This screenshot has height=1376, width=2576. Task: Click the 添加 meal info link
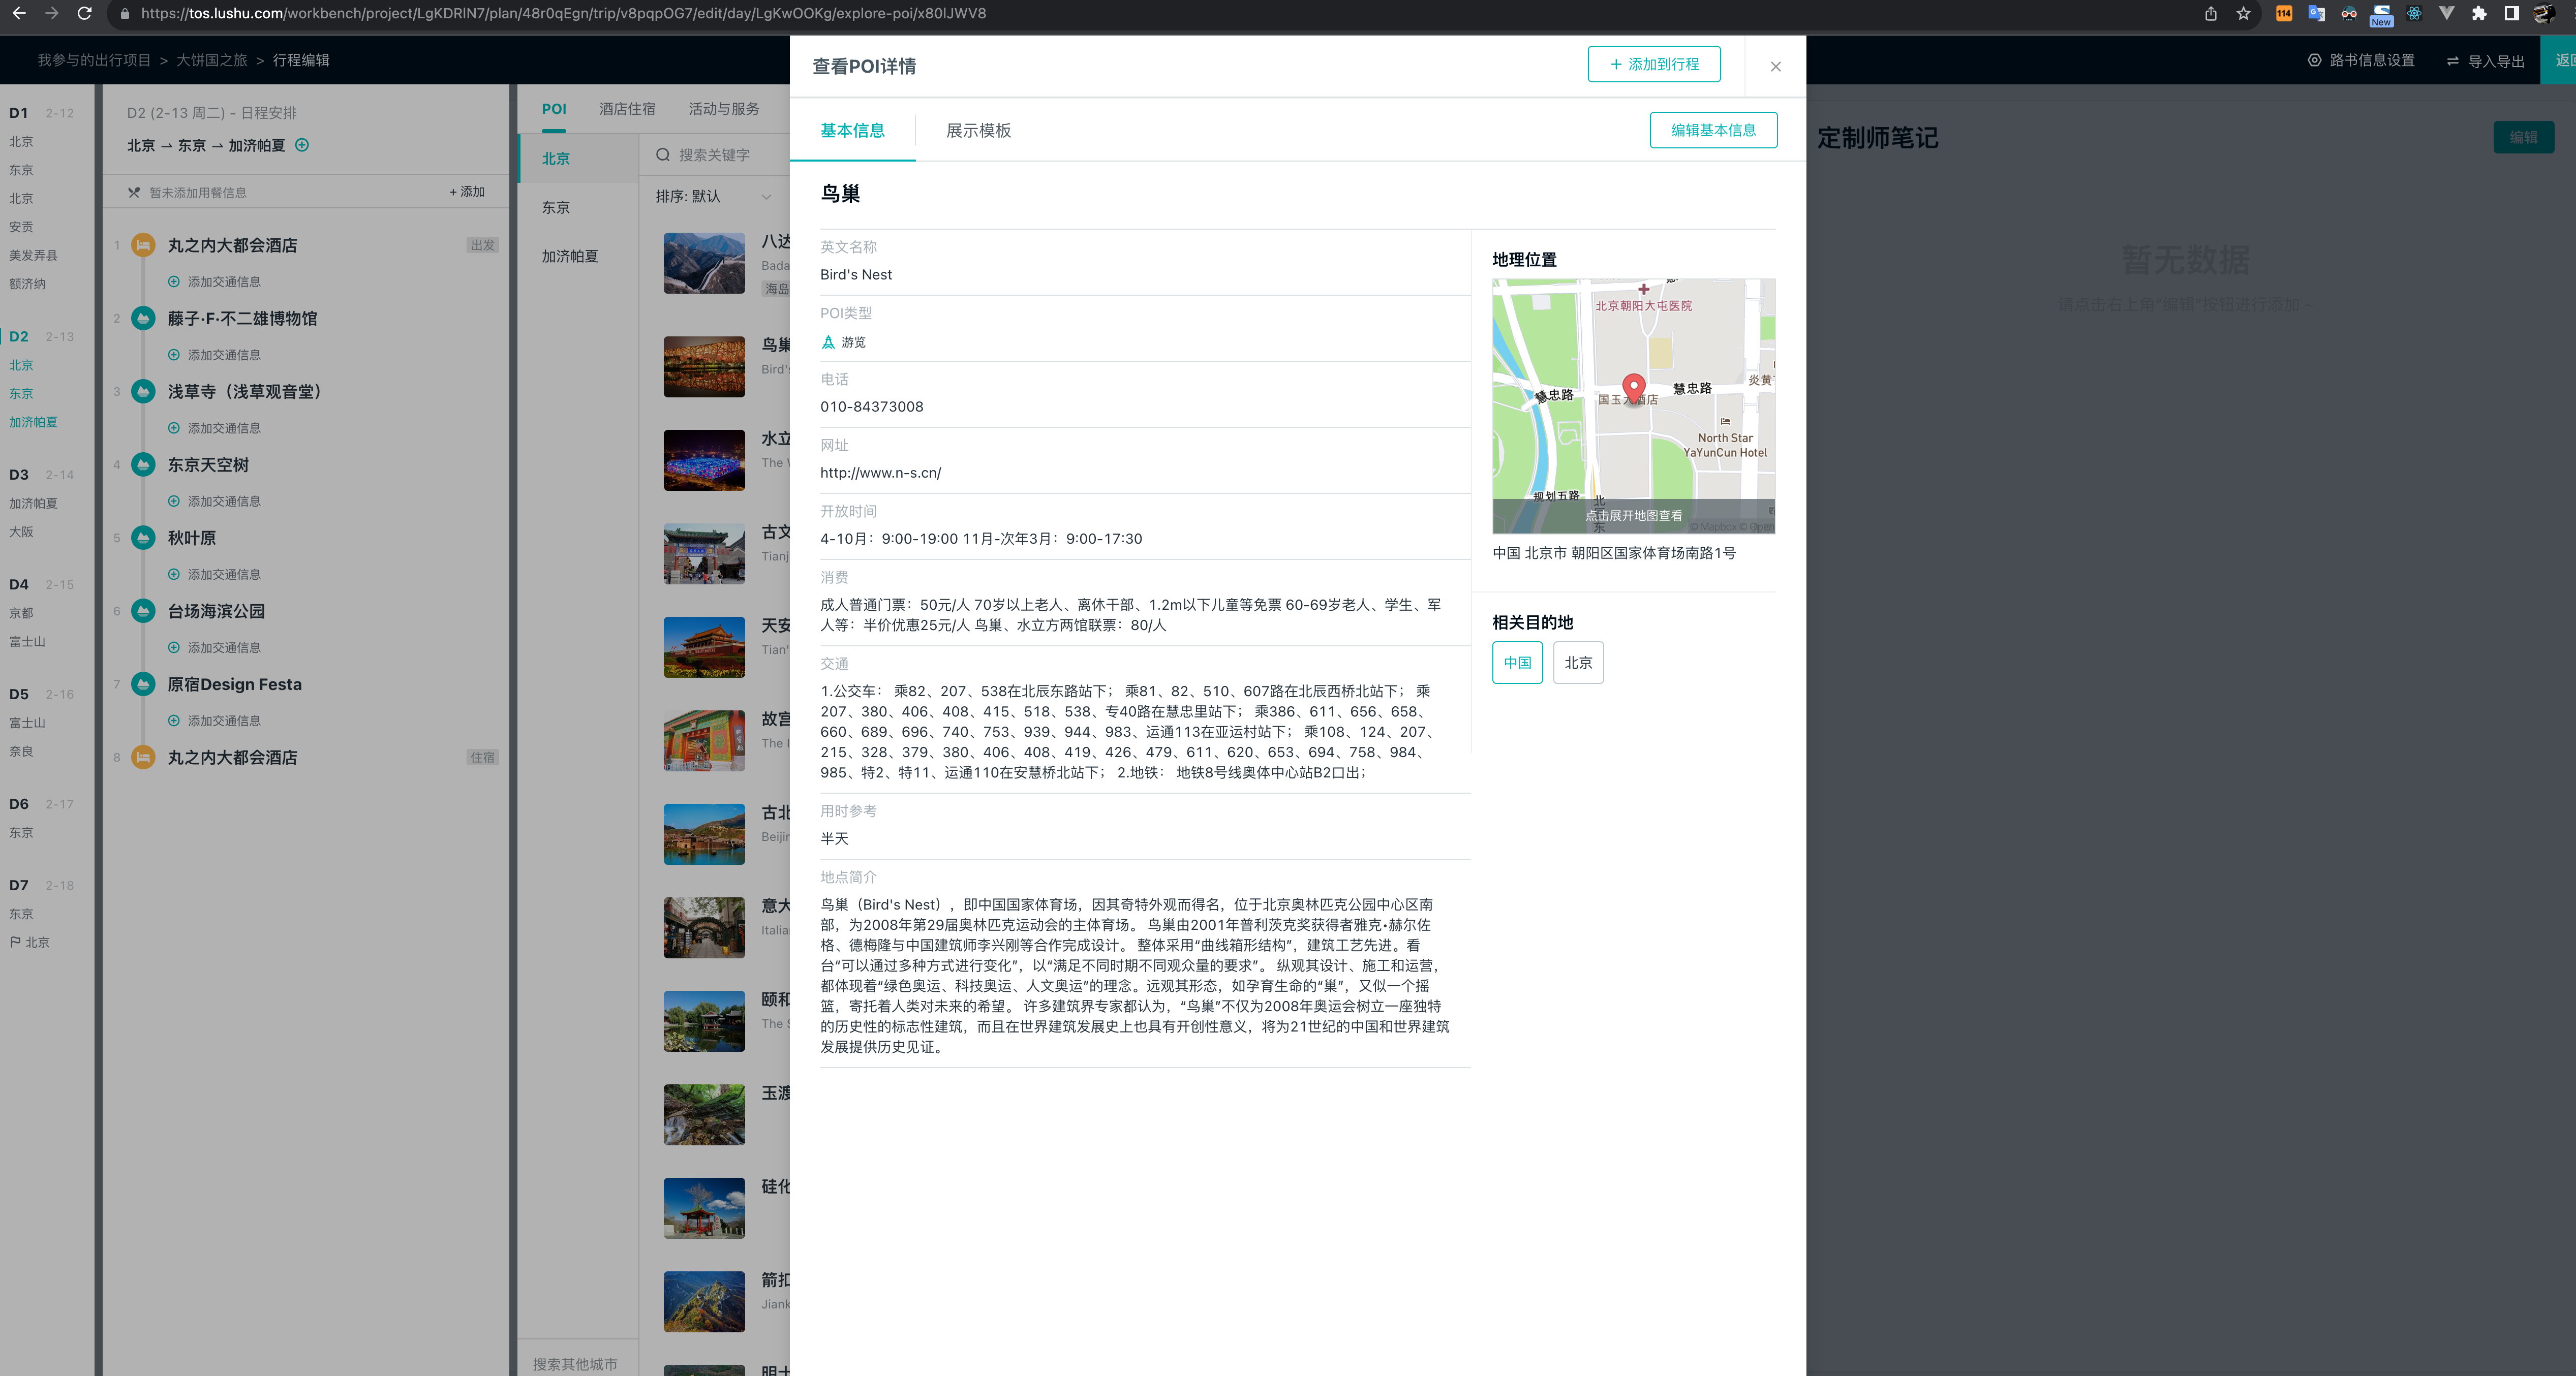tap(467, 192)
